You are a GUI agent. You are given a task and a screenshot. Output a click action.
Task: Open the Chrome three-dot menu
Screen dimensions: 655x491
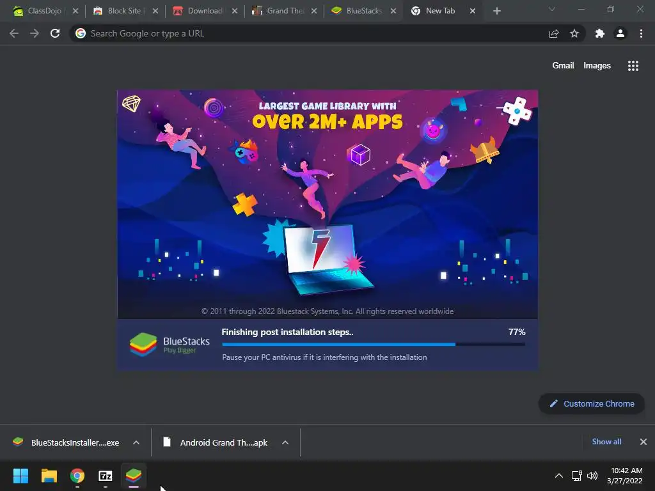point(641,33)
